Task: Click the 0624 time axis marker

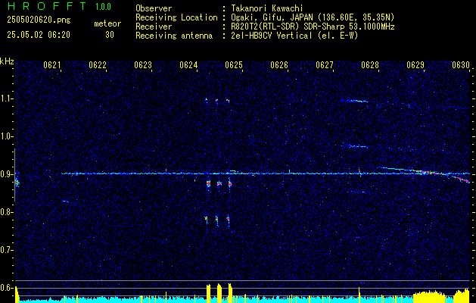Action: [188, 64]
